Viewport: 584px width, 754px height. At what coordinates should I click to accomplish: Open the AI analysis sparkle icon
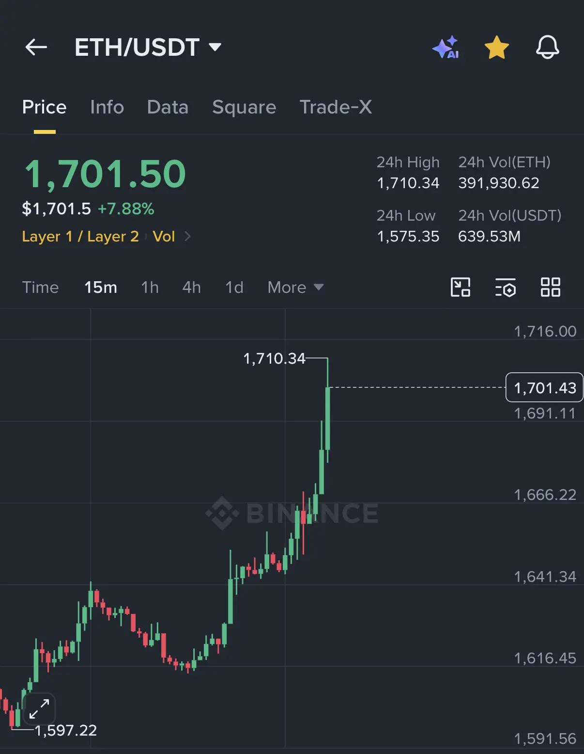point(446,47)
